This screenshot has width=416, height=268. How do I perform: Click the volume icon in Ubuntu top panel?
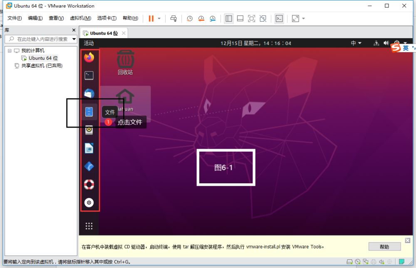coord(386,43)
